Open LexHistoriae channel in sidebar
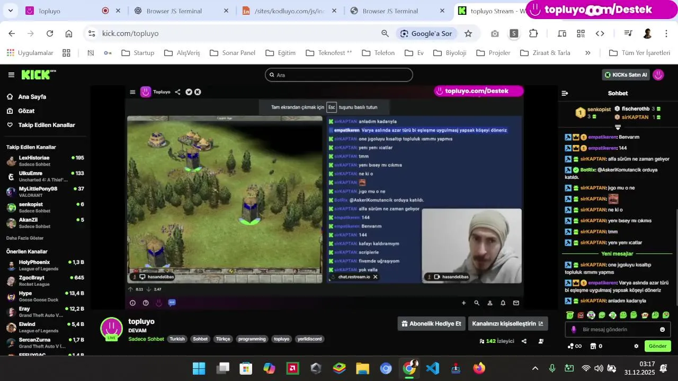The height and width of the screenshot is (381, 678). (45, 161)
